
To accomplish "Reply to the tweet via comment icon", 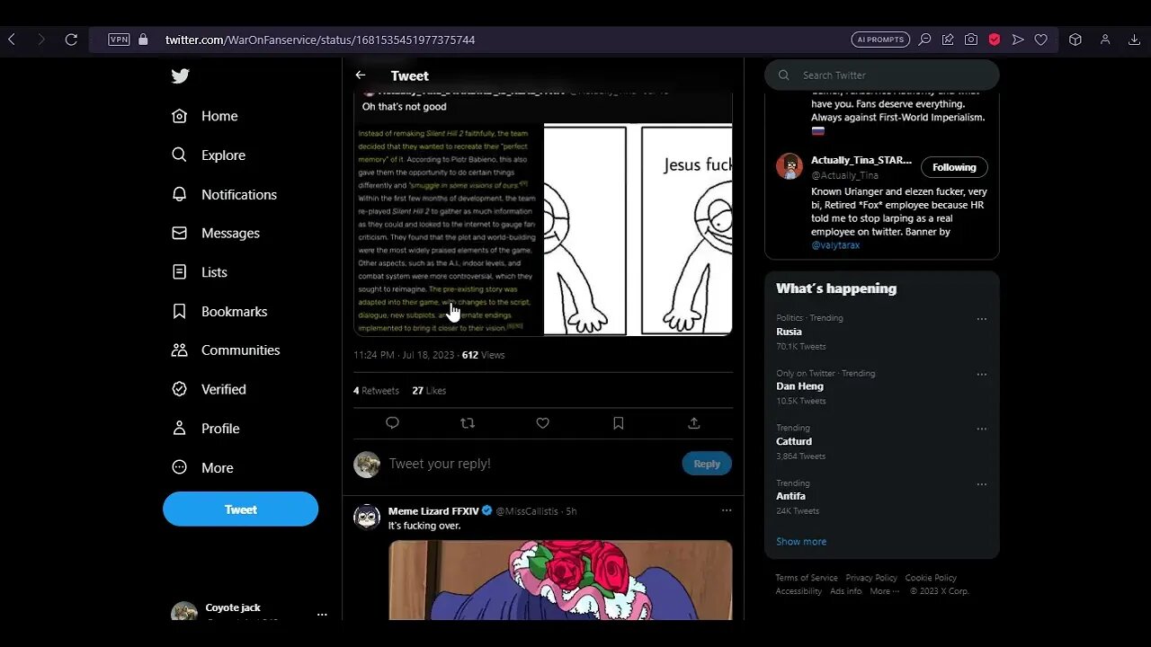I will click(x=392, y=422).
